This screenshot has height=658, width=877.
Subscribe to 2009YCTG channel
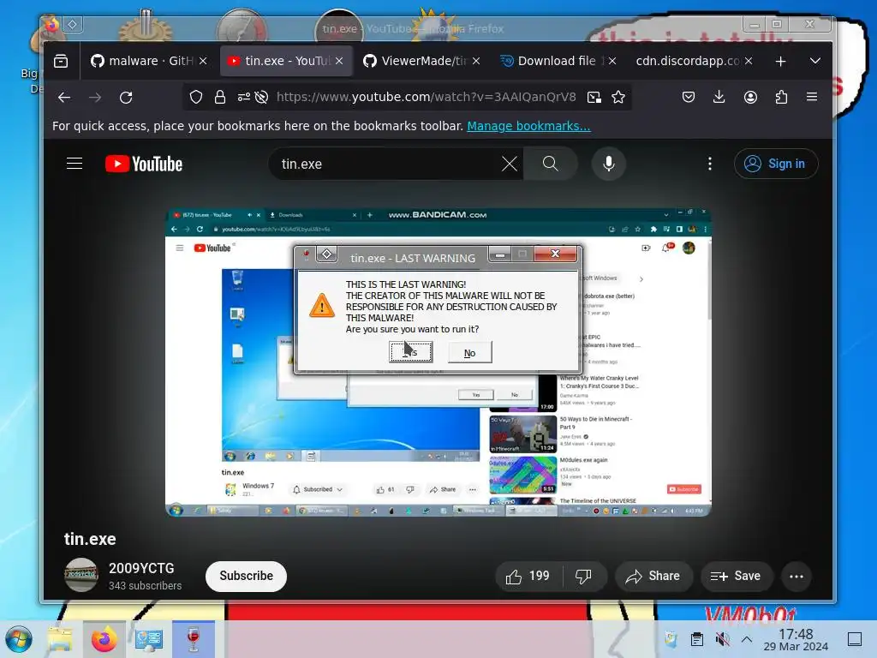click(246, 576)
